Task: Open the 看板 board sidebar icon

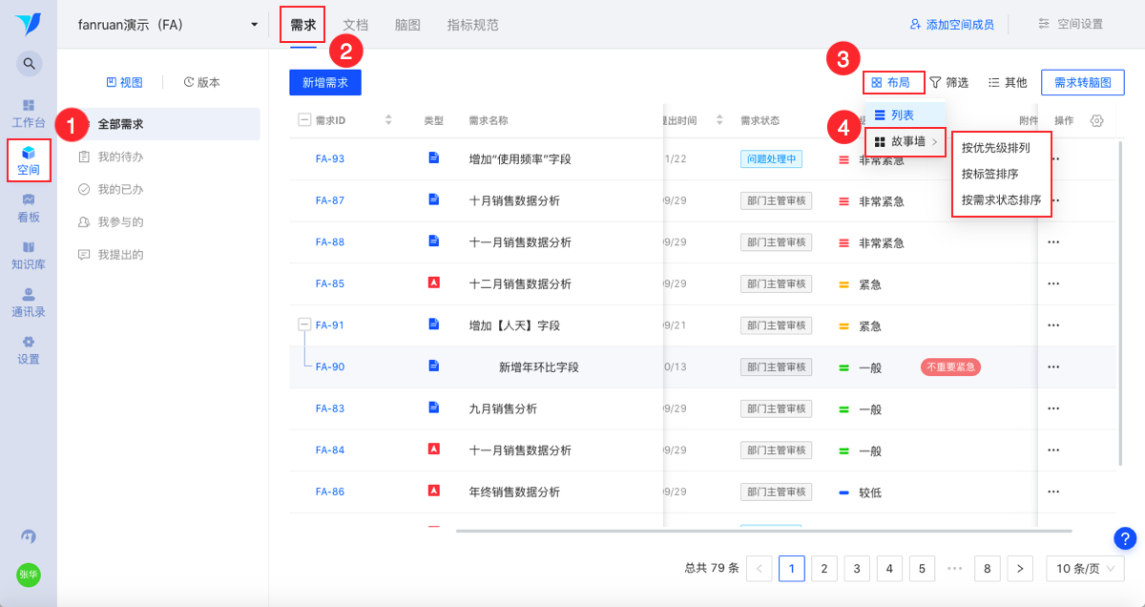Action: [29, 207]
